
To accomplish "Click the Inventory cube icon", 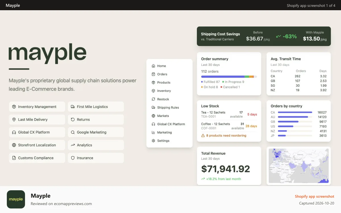I will (x=153, y=91).
